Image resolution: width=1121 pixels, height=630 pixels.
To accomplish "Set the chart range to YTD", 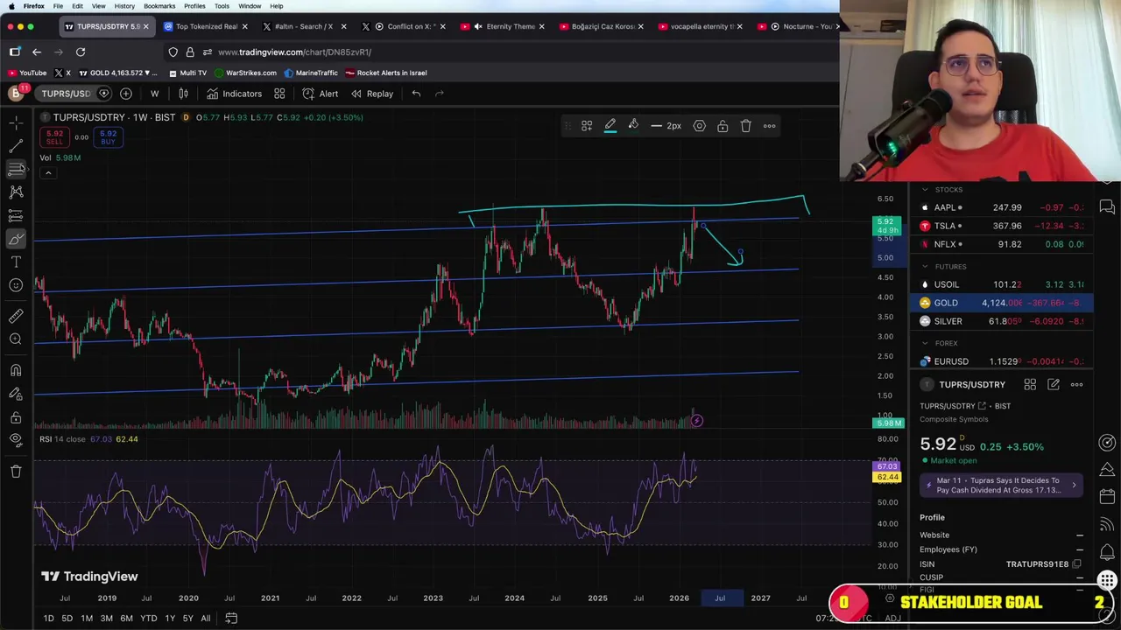I will 148,619.
